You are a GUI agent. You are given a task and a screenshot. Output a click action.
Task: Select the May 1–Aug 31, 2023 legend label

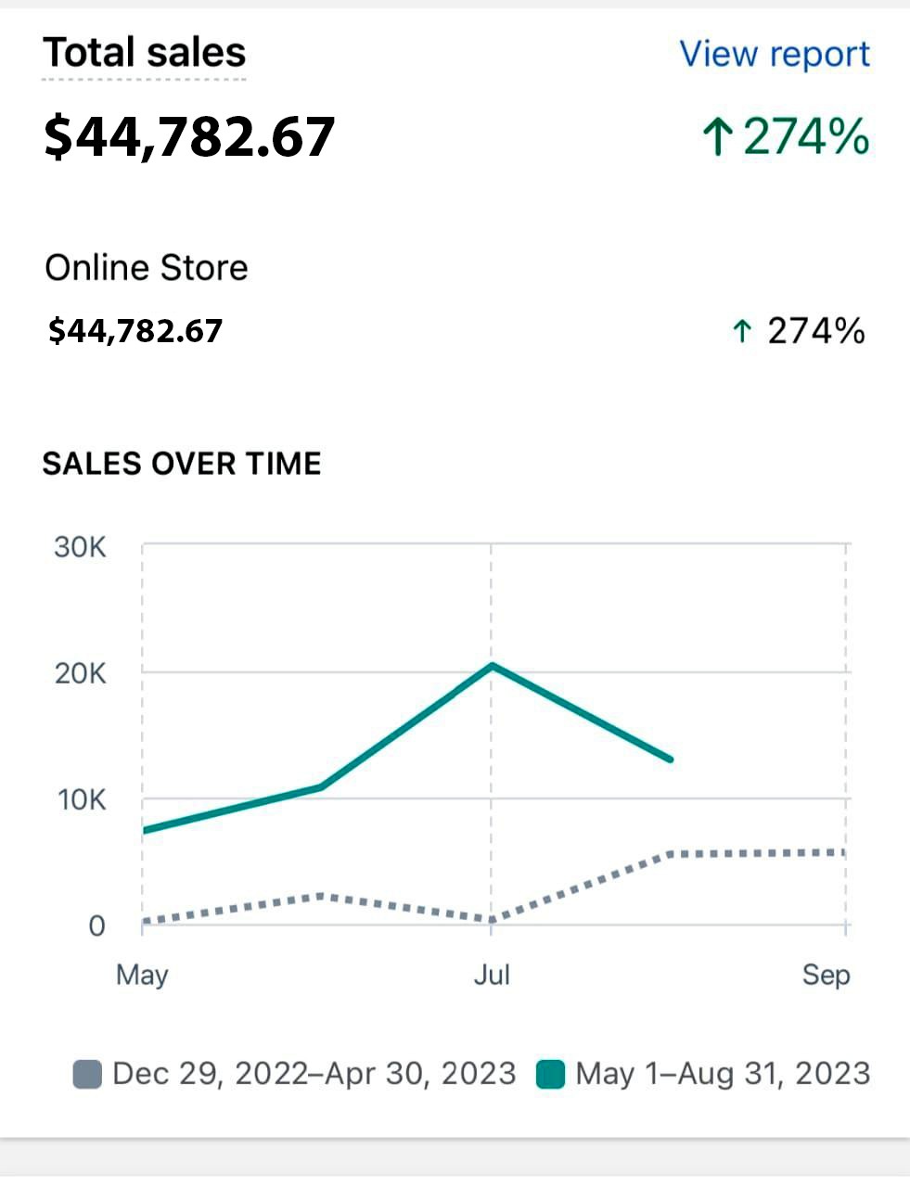click(x=723, y=1074)
